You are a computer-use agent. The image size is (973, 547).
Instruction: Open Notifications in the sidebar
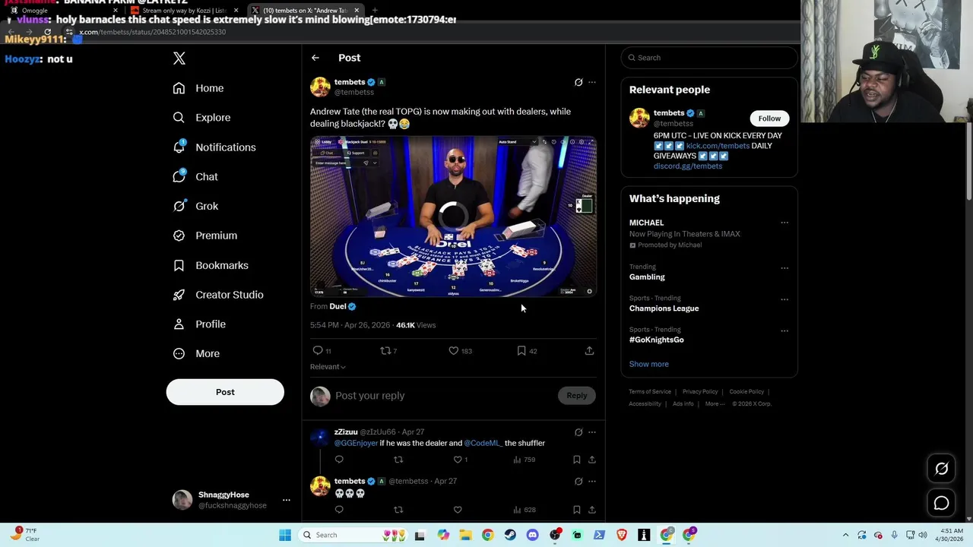tap(214, 147)
